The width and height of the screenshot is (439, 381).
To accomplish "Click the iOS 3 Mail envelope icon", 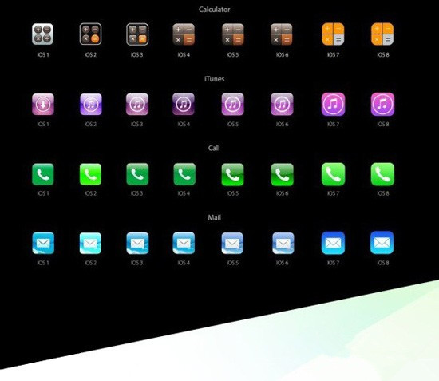I will point(137,243).
